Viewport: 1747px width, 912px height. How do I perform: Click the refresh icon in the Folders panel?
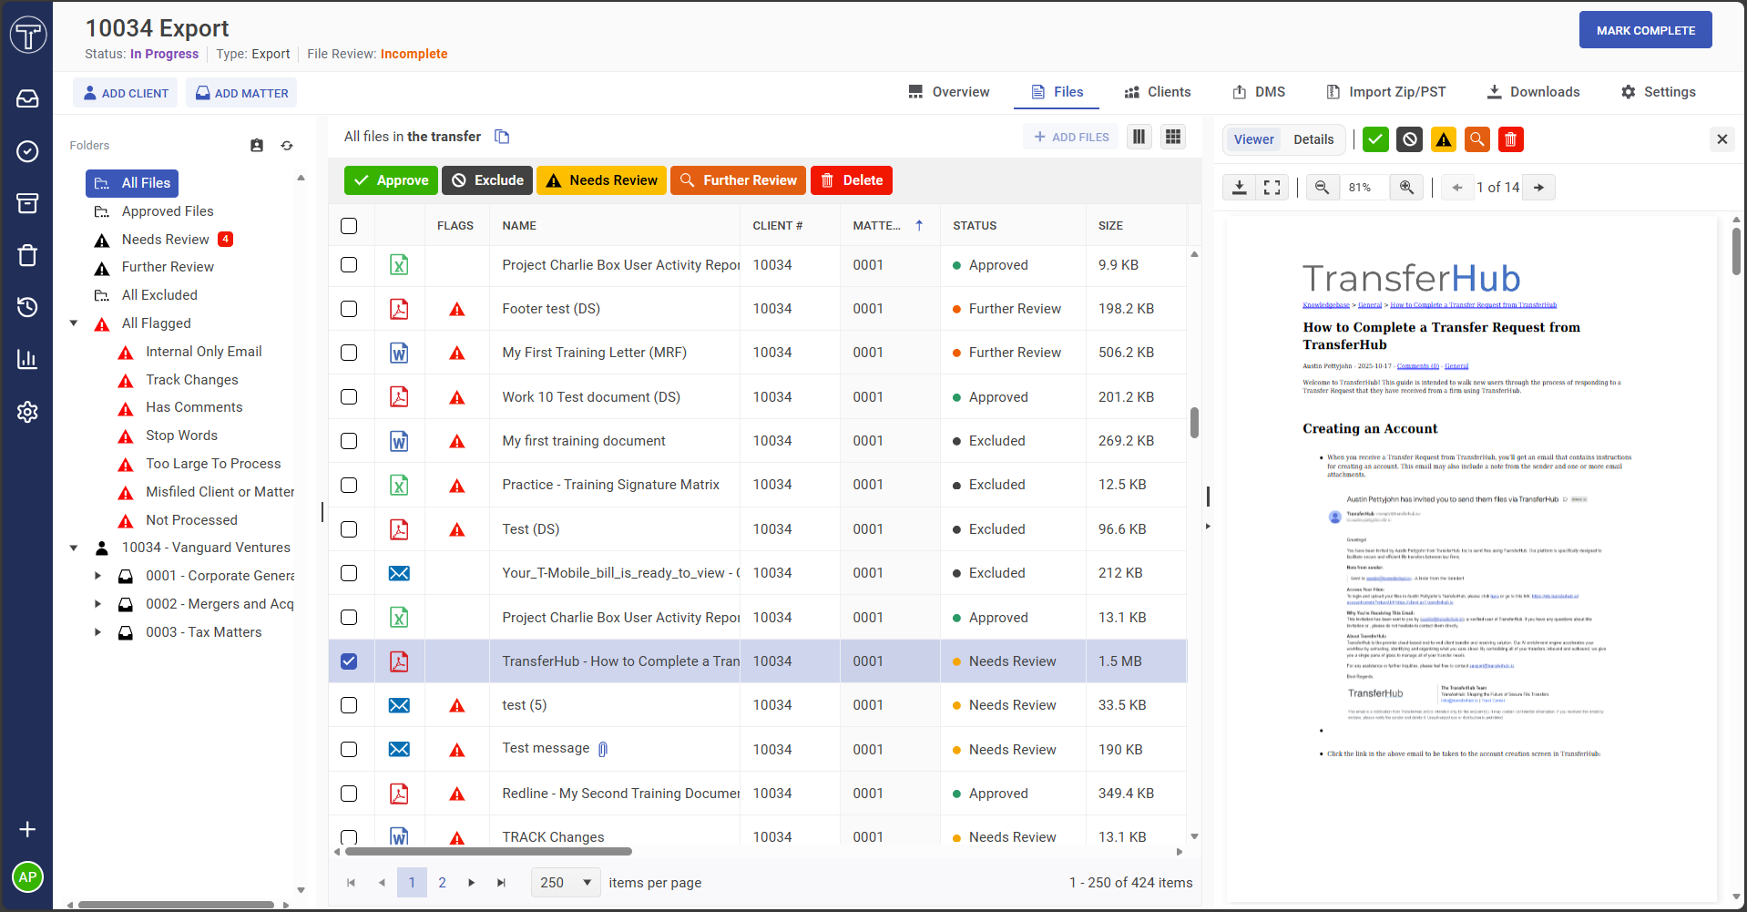click(x=287, y=145)
